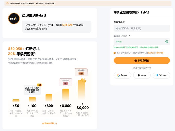Open the 隐私政策 link
175x131 pixels.
pos(160,53)
